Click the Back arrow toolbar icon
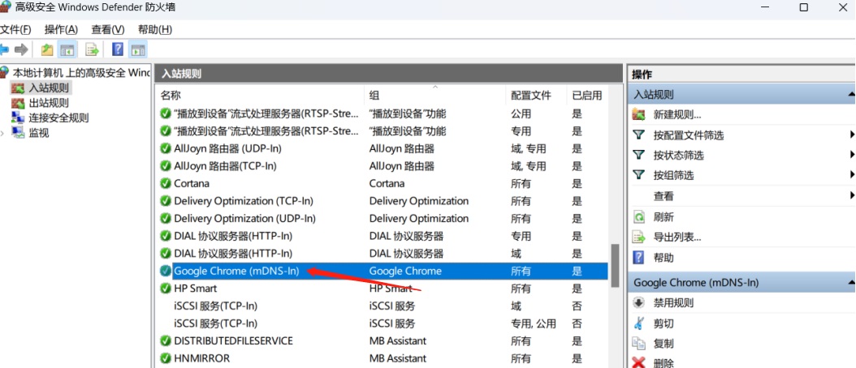This screenshot has width=856, height=368. [4, 50]
